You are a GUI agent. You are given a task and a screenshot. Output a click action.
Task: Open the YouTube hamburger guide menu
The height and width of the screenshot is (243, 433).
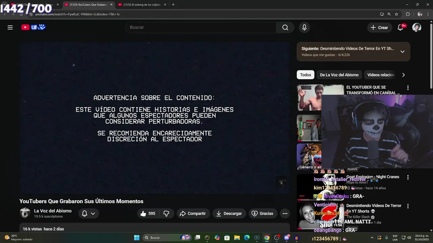[x=10, y=27]
